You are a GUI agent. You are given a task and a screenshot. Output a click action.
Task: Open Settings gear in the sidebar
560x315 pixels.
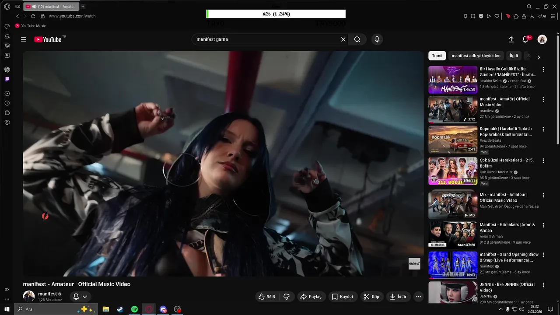tap(7, 122)
